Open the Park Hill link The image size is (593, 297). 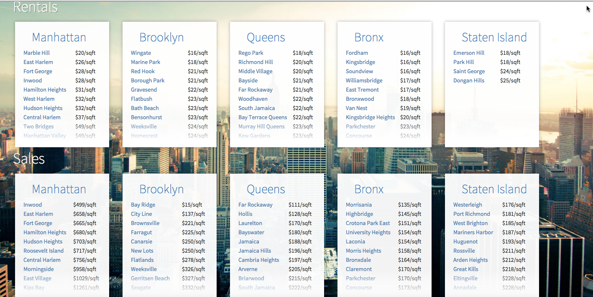[x=463, y=62]
